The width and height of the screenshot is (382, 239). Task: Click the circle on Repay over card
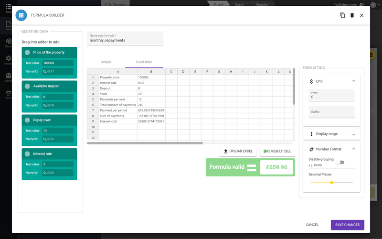27,120
